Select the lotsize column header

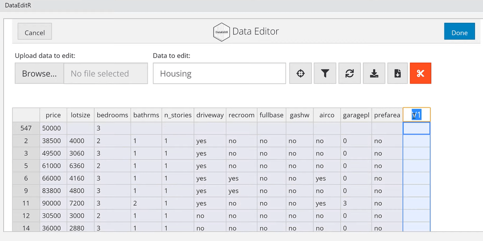point(81,115)
